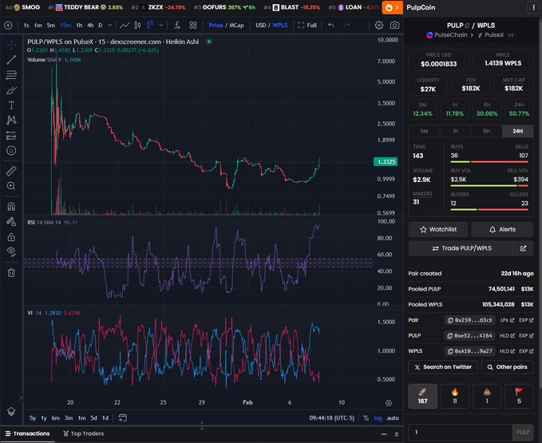Open the indicators fx menu

177,26
